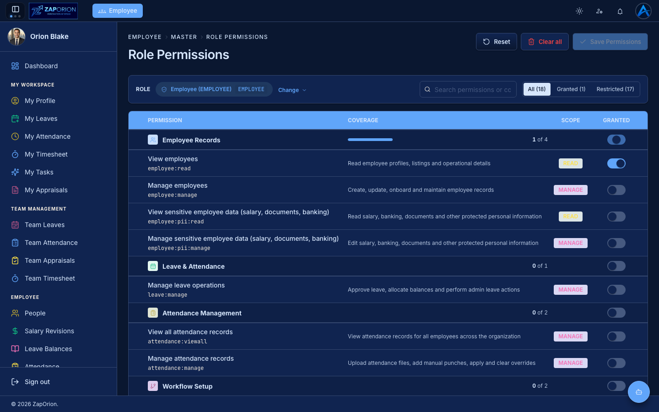Toggle all Employee Records permissions

[x=616, y=140]
